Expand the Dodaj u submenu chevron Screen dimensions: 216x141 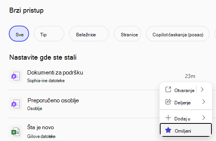(x=204, y=118)
